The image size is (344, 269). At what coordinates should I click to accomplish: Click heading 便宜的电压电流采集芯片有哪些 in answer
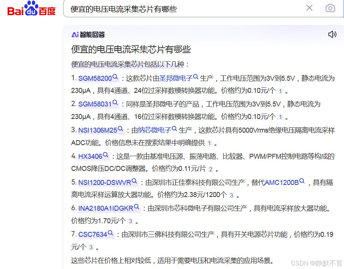pos(131,49)
